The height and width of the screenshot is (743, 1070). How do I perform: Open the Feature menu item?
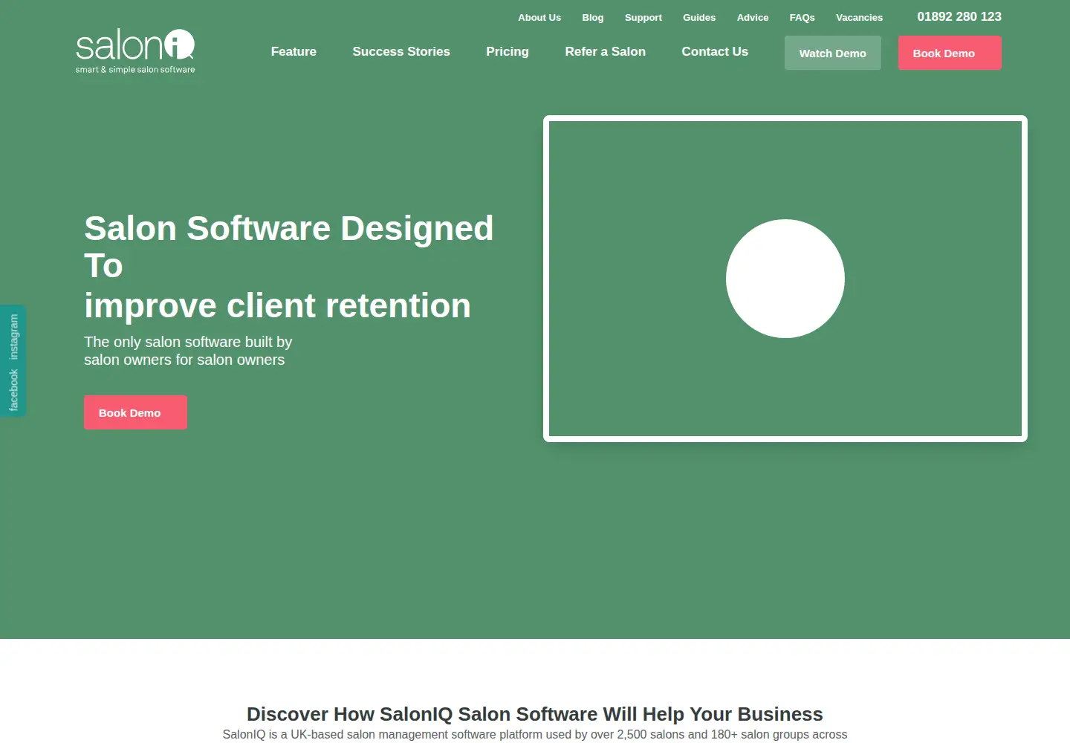click(x=294, y=51)
